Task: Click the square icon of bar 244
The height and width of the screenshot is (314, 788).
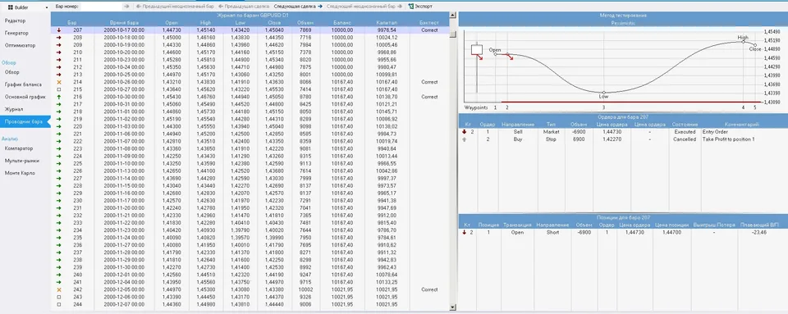Action: (59, 304)
